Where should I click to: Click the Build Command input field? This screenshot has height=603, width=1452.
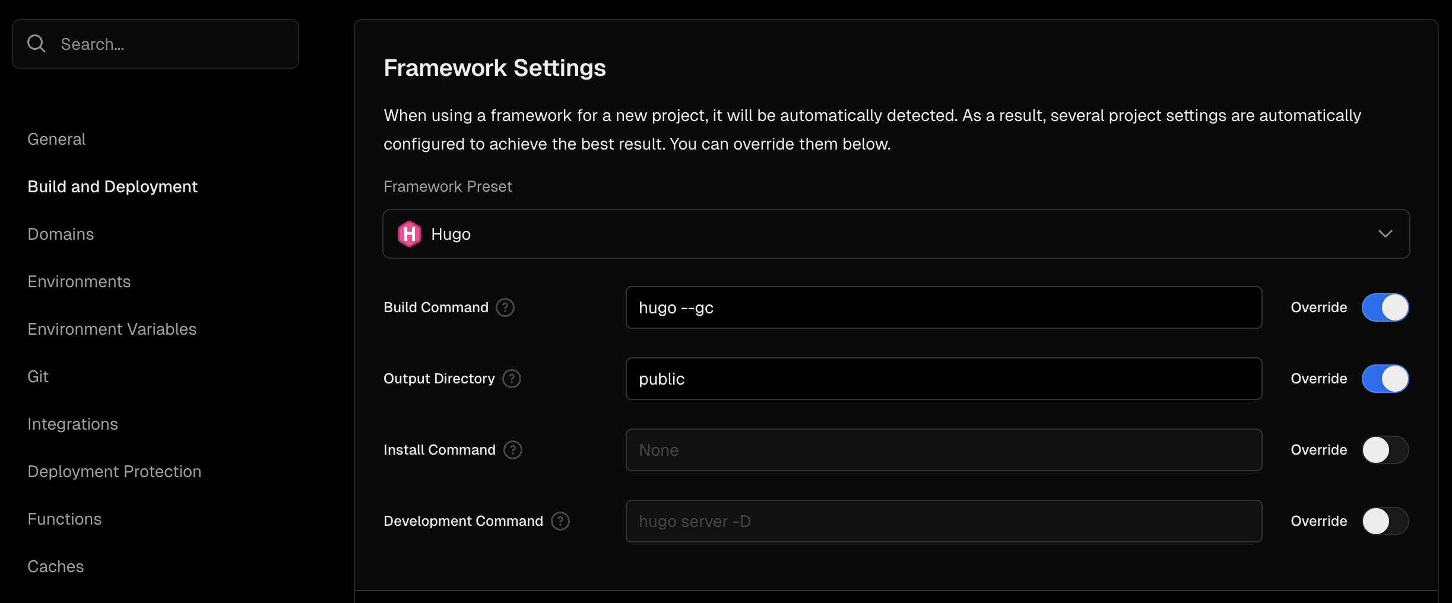943,307
